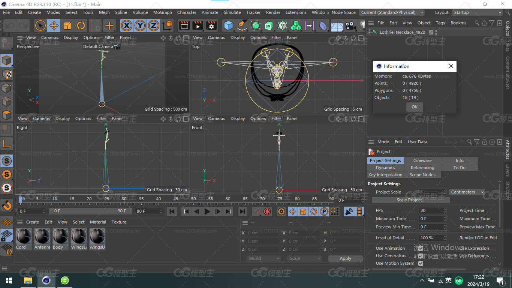The image size is (512, 288).
Task: Go to end of animation
Action: coord(243,211)
